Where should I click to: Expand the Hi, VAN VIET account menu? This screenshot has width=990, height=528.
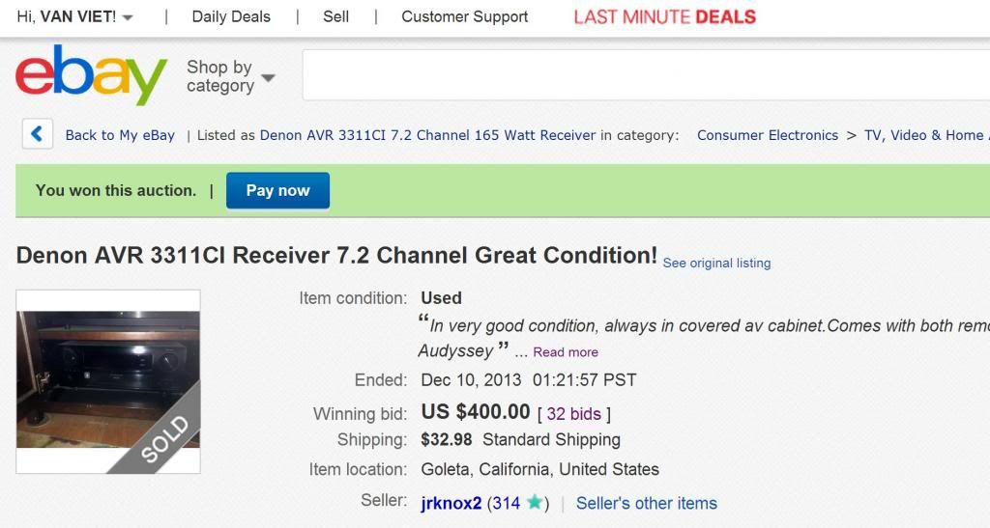click(x=74, y=17)
